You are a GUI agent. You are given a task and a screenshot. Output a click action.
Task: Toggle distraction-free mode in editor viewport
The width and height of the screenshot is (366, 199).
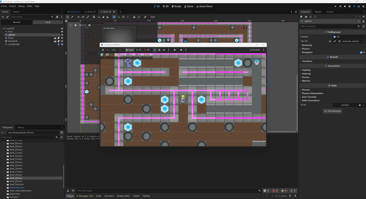[x=296, y=11]
